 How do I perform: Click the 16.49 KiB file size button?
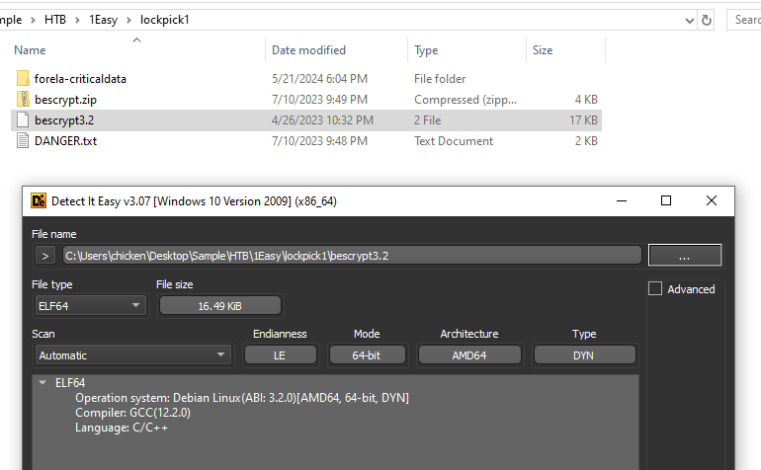tap(219, 306)
